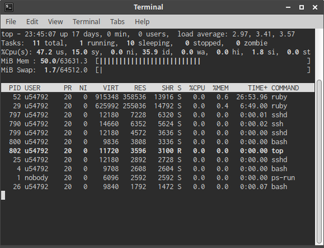Click the %CPU column header
The height and width of the screenshot is (248, 324).
coord(197,88)
